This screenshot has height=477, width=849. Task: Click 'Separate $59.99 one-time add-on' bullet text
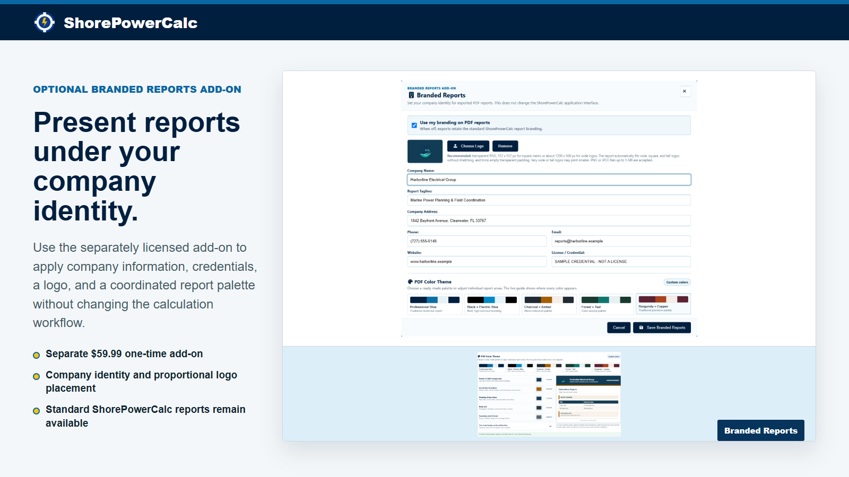pyautogui.click(x=124, y=354)
